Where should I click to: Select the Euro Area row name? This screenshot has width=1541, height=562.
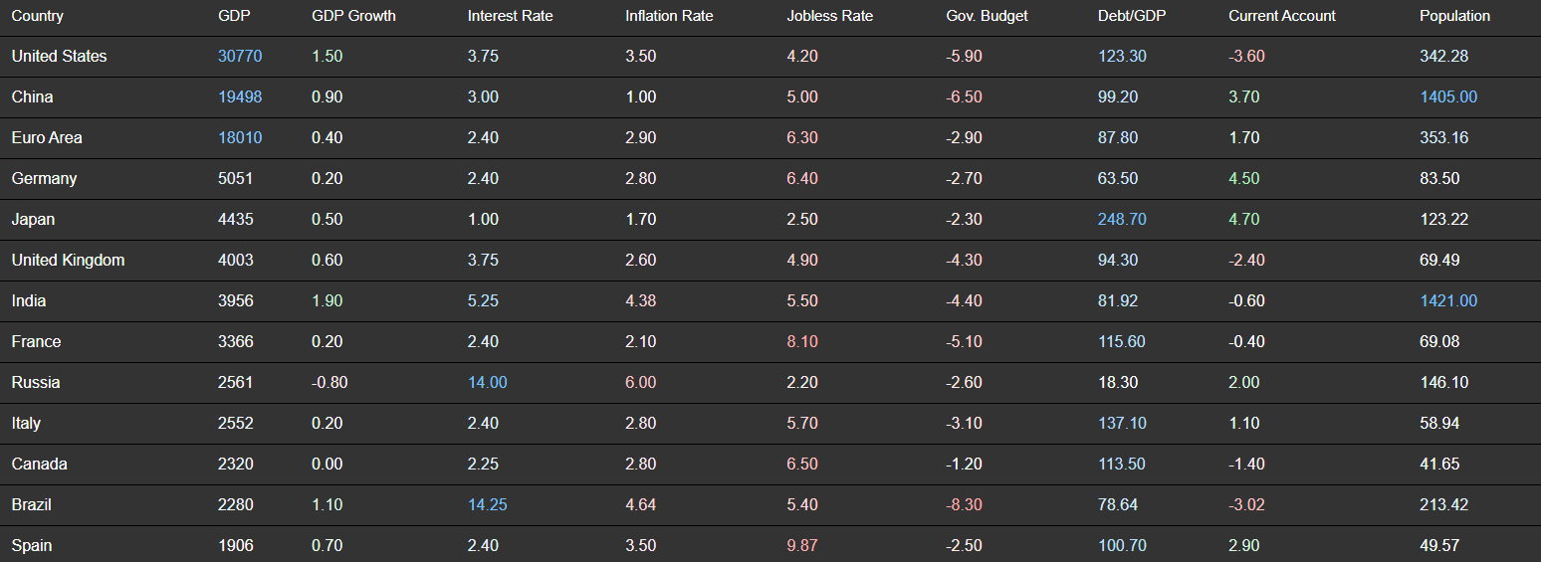coord(47,138)
